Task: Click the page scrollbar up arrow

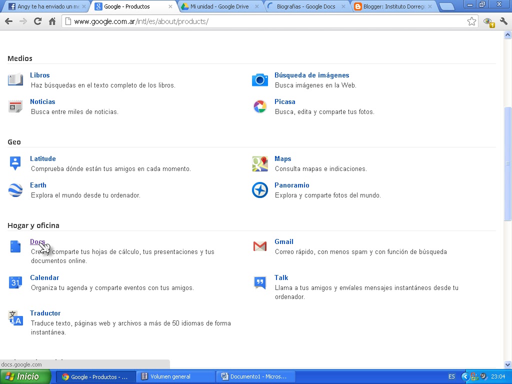Action: [507, 34]
